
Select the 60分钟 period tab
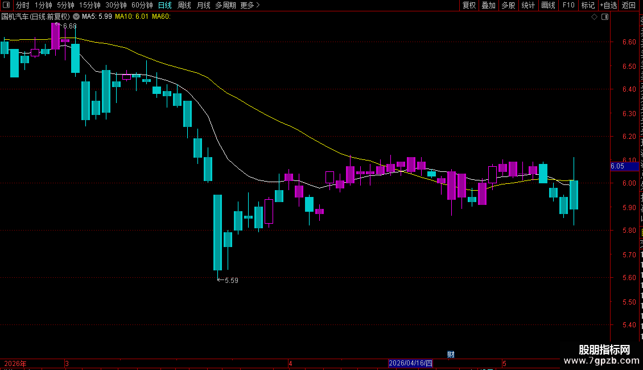tap(142, 5)
